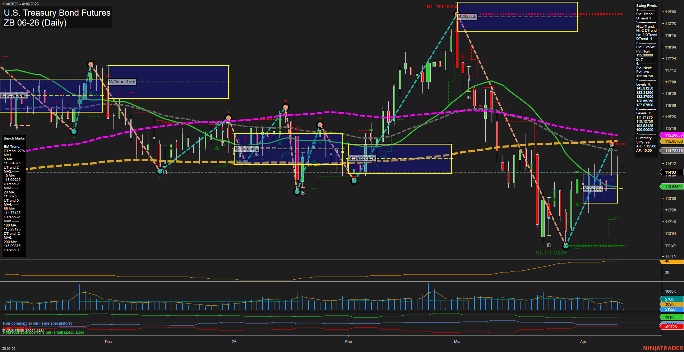Click the Swing Pivots panel title
The height and width of the screenshot is (352, 684).
click(646, 6)
